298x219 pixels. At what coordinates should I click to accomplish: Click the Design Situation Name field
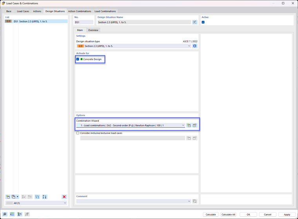coord(144,22)
